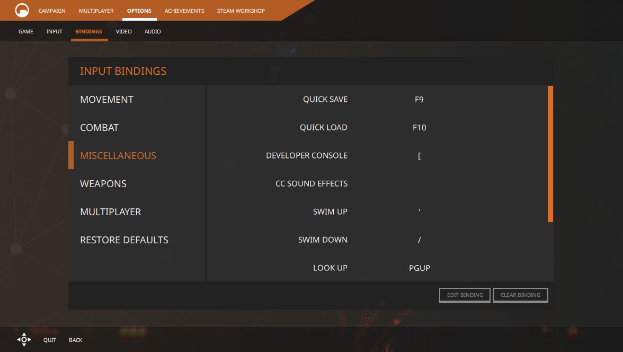Click the directional navigation pad icon
This screenshot has height=352, width=623.
point(24,340)
